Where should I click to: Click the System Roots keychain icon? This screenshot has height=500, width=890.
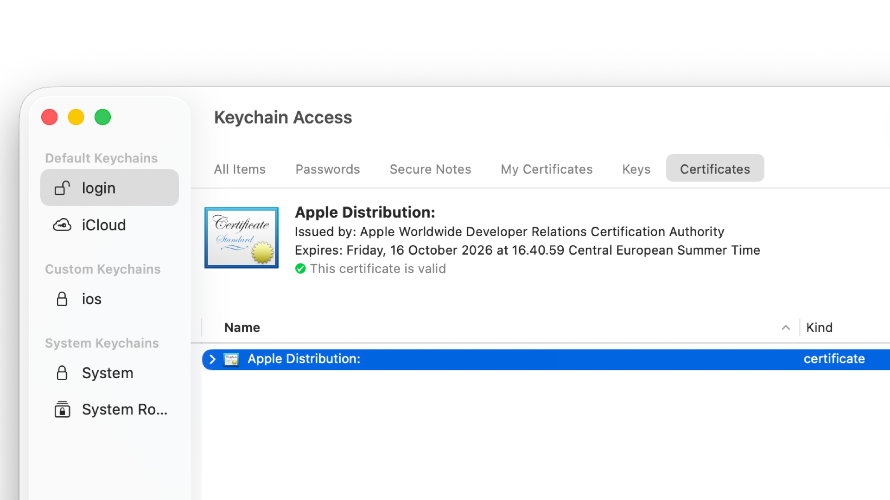coord(62,410)
